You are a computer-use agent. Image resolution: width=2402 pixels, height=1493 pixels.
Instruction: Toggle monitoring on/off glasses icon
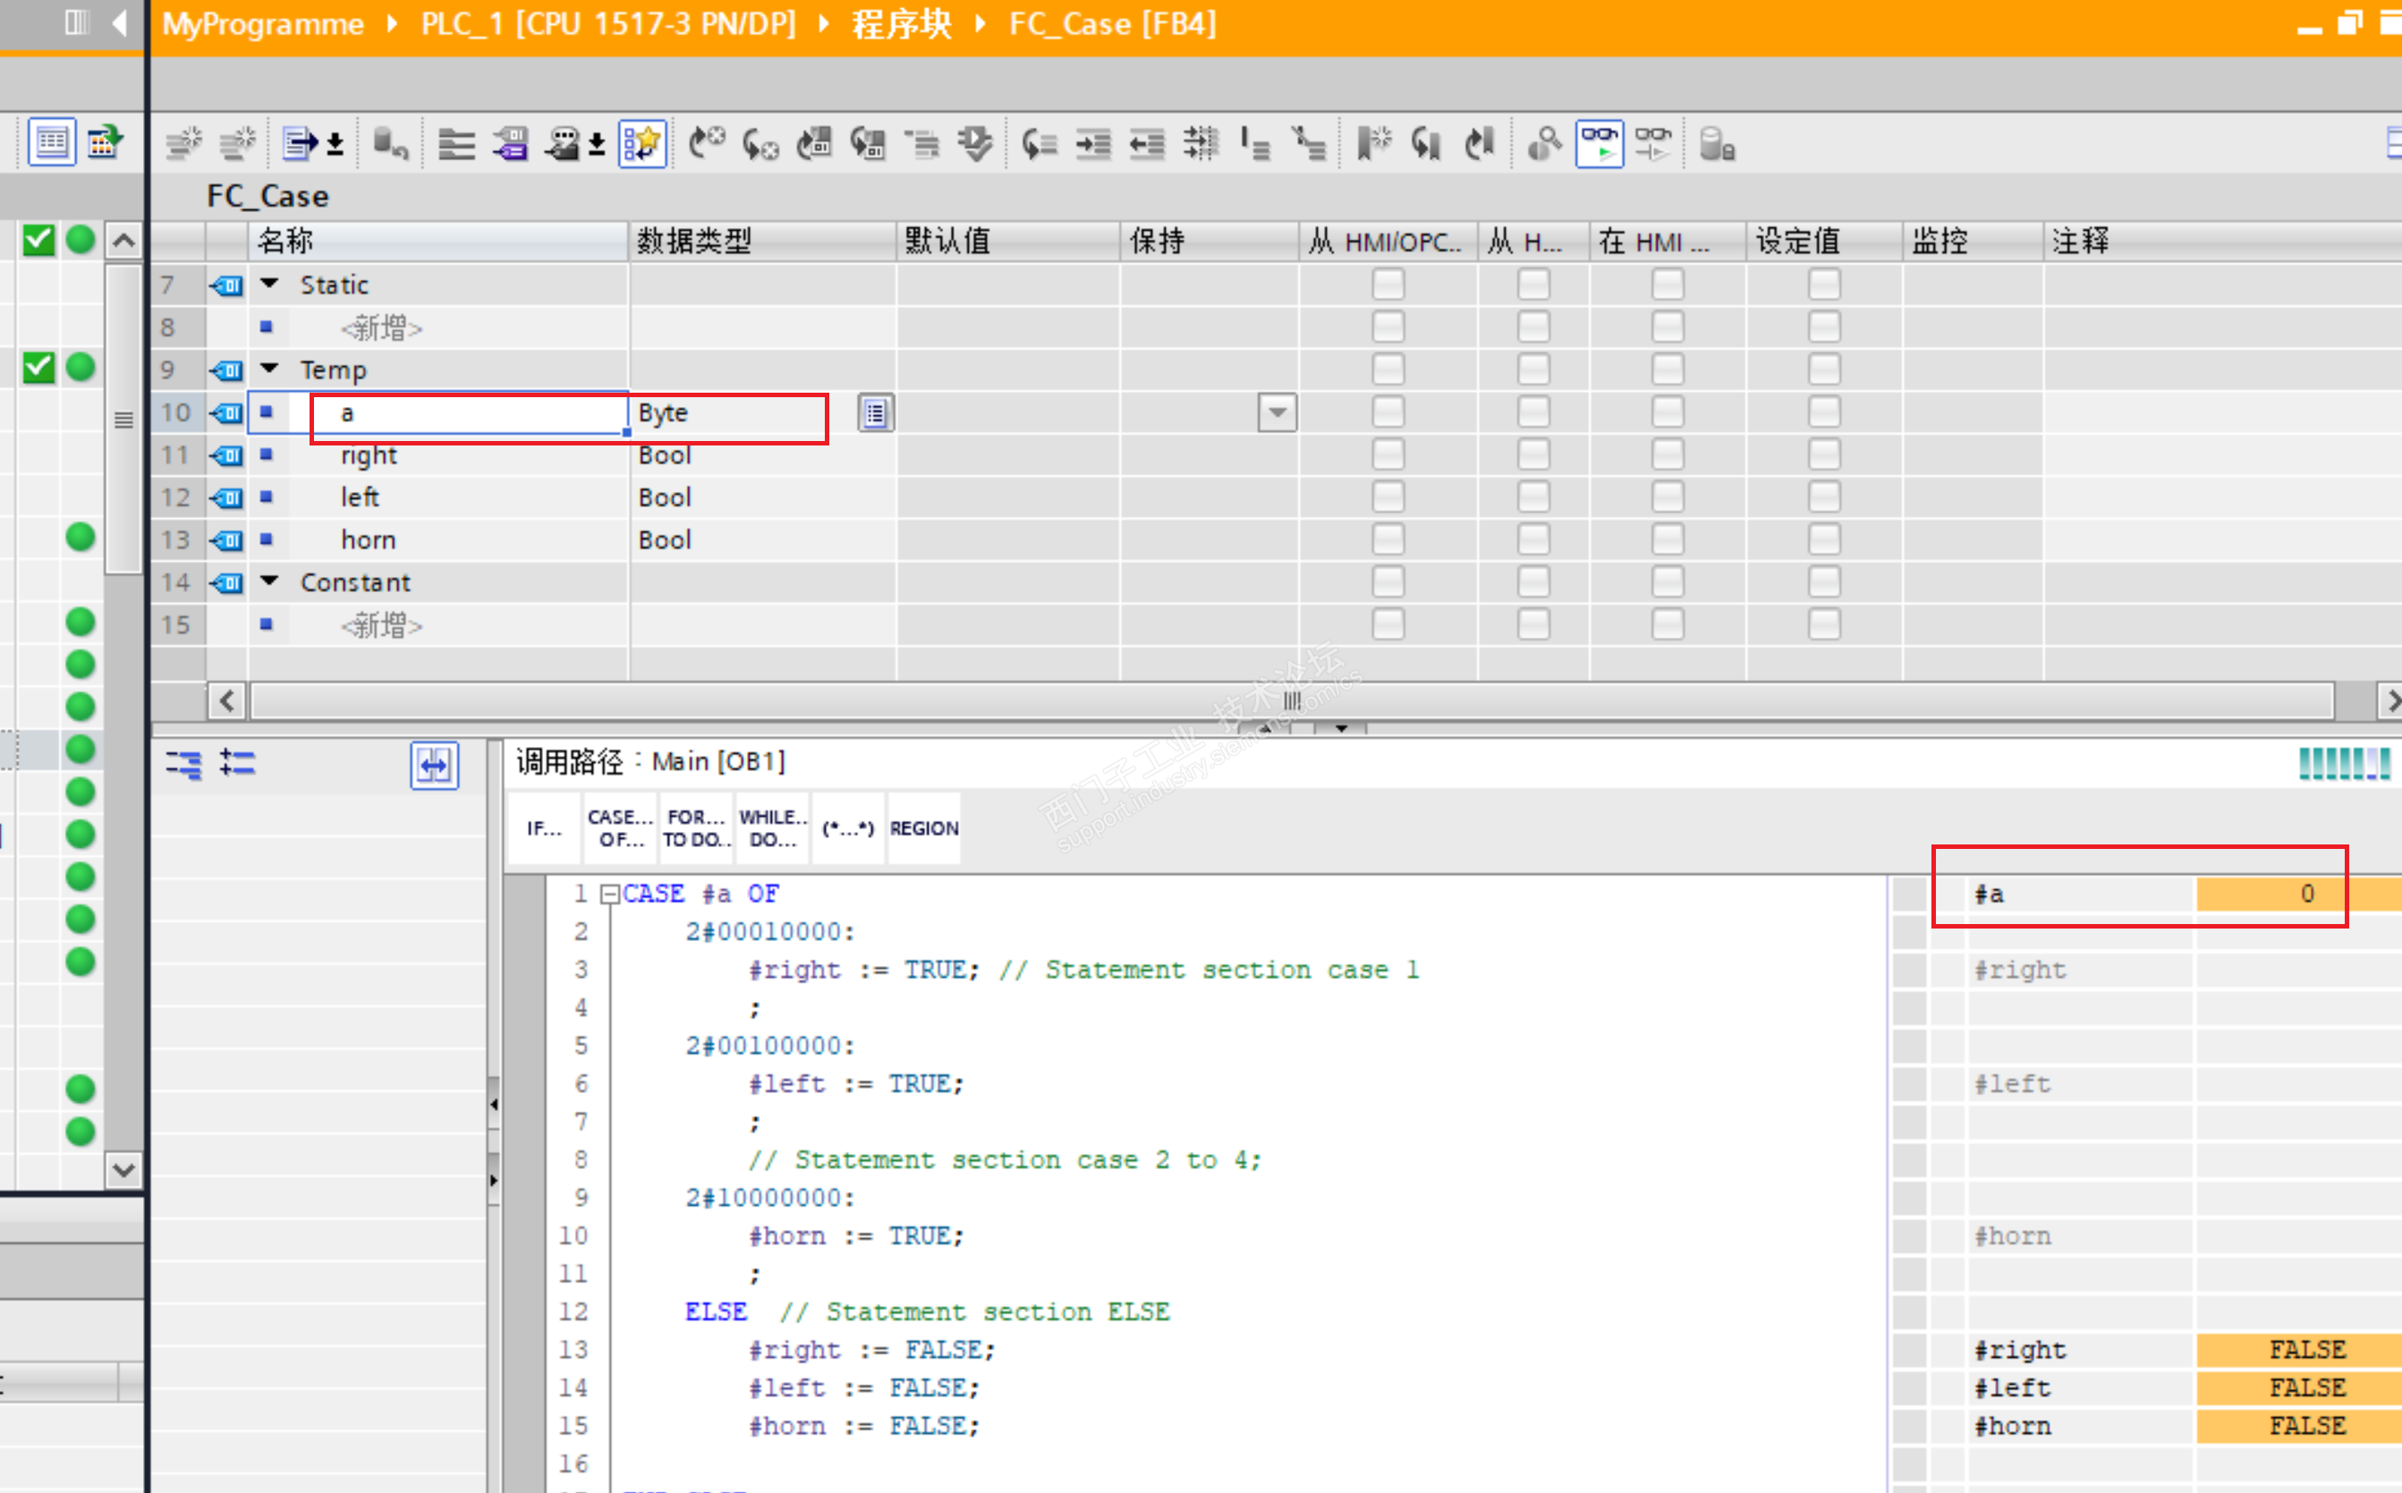pyautogui.click(x=1600, y=145)
